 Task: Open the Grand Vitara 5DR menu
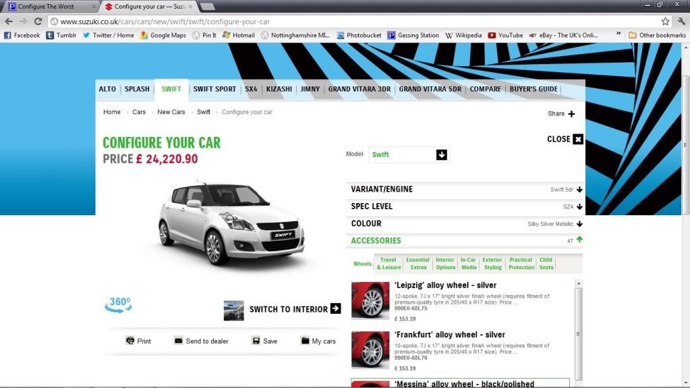[x=430, y=89]
